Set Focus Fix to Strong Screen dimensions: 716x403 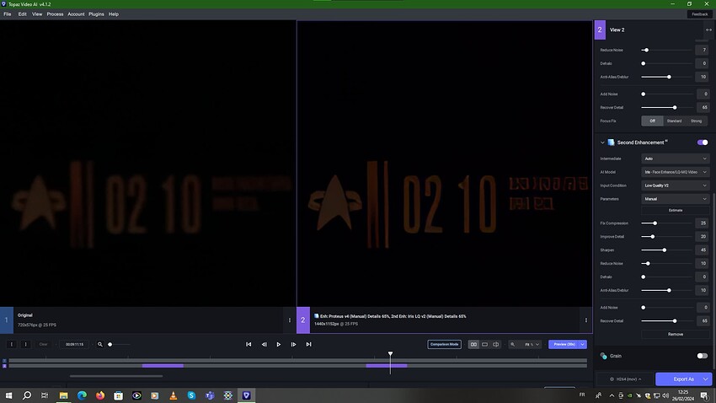(696, 121)
